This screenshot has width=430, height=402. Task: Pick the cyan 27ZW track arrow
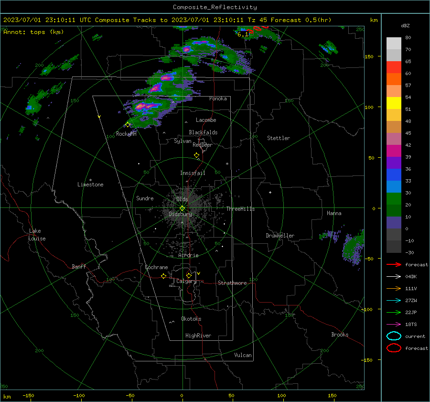394,301
